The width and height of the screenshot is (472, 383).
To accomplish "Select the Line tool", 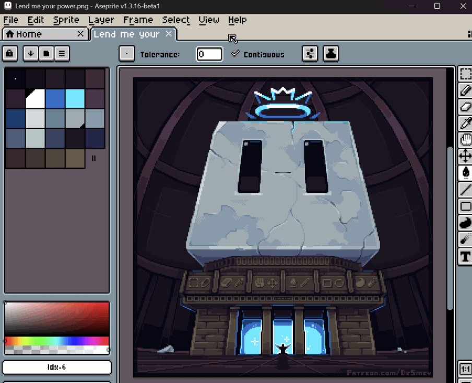I will tap(465, 189).
